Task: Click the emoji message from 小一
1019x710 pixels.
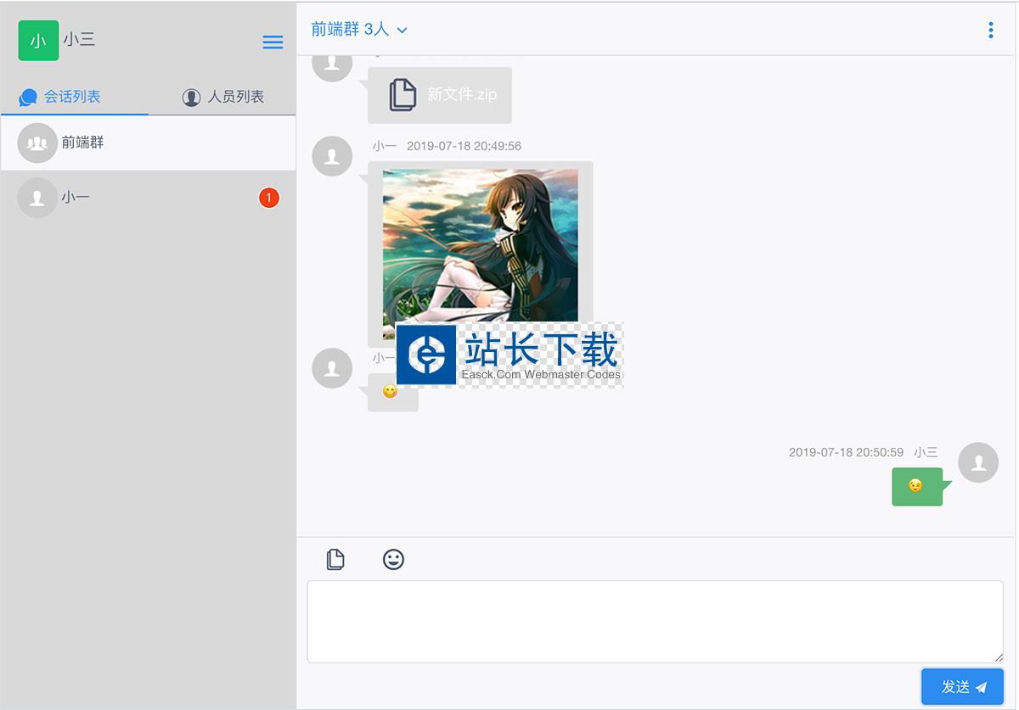Action: tap(392, 392)
